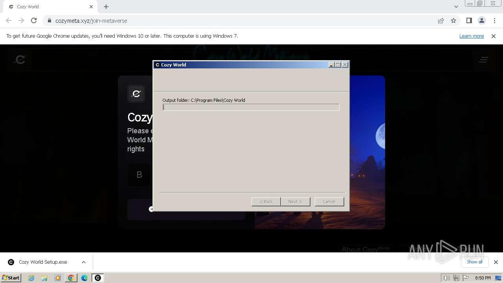Screen dimensions: 503x283
Task: Bookmark this page with star
Action: tap(453, 20)
